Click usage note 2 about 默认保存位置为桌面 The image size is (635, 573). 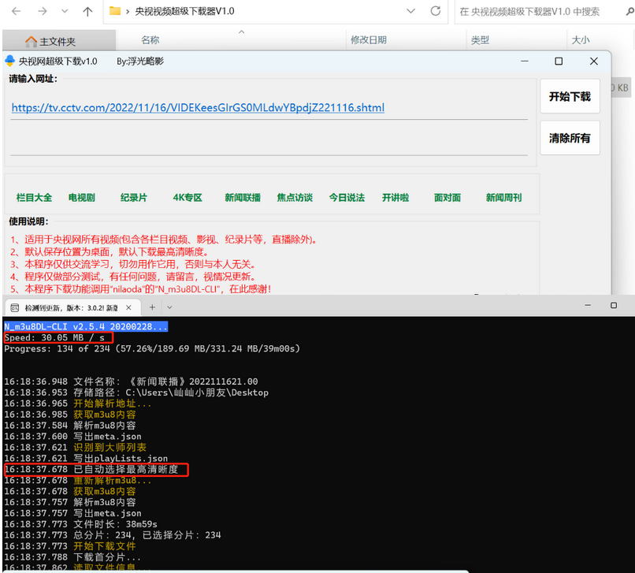[x=110, y=252]
